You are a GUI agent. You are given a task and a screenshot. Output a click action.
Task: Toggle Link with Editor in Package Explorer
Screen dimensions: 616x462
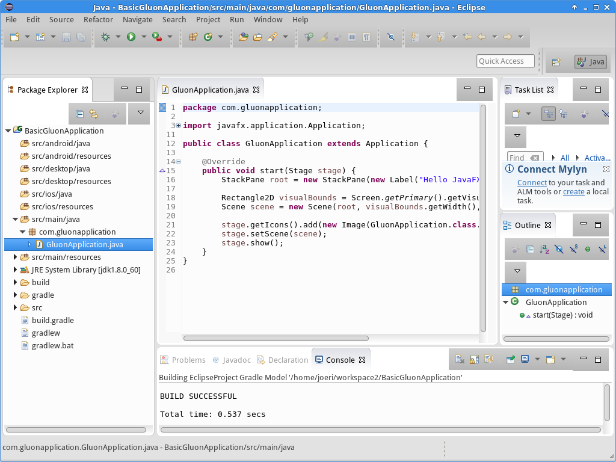(x=94, y=114)
